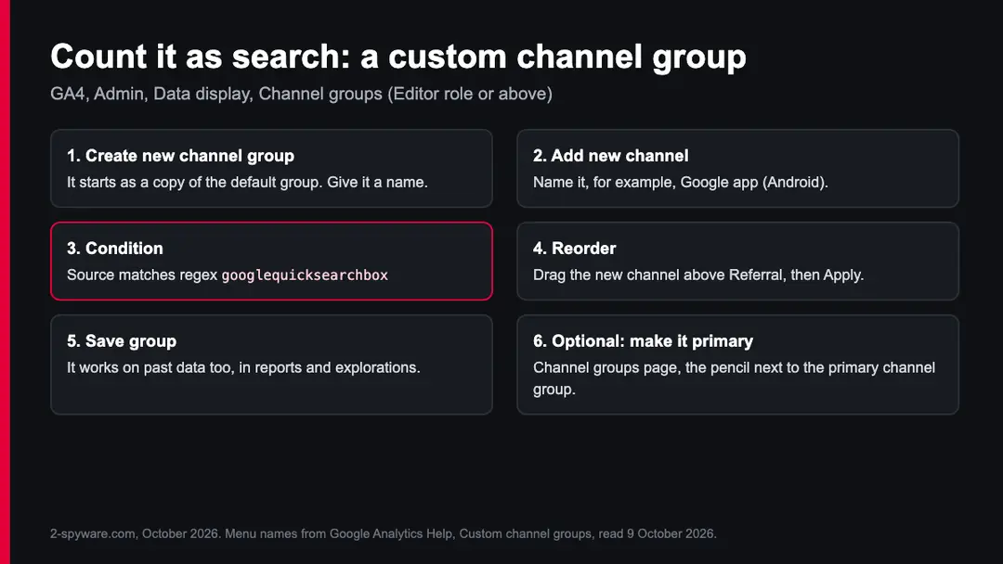This screenshot has width=1003, height=564.
Task: Select the '5. Save group' heading
Action: [122, 341]
